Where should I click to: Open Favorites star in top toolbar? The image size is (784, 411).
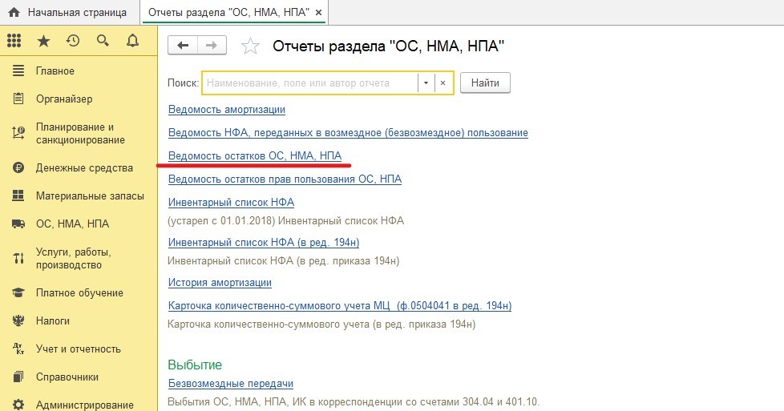43,41
